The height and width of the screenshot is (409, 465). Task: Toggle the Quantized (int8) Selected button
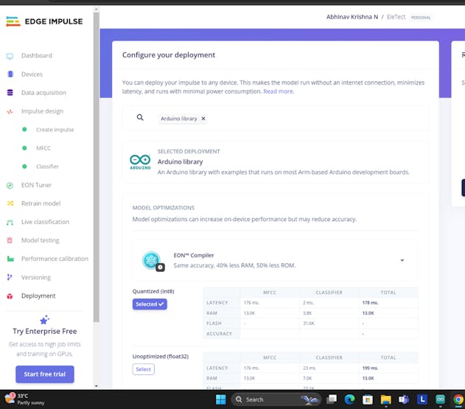[150, 304]
